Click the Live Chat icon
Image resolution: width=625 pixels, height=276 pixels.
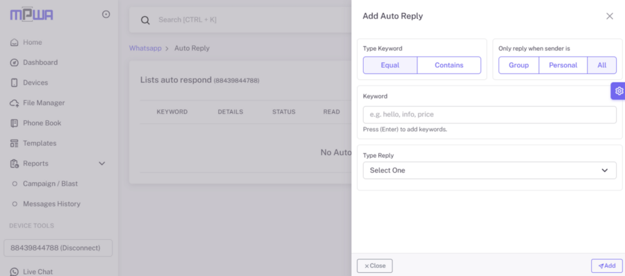point(14,272)
